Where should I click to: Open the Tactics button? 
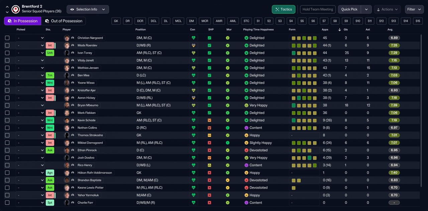click(x=284, y=9)
